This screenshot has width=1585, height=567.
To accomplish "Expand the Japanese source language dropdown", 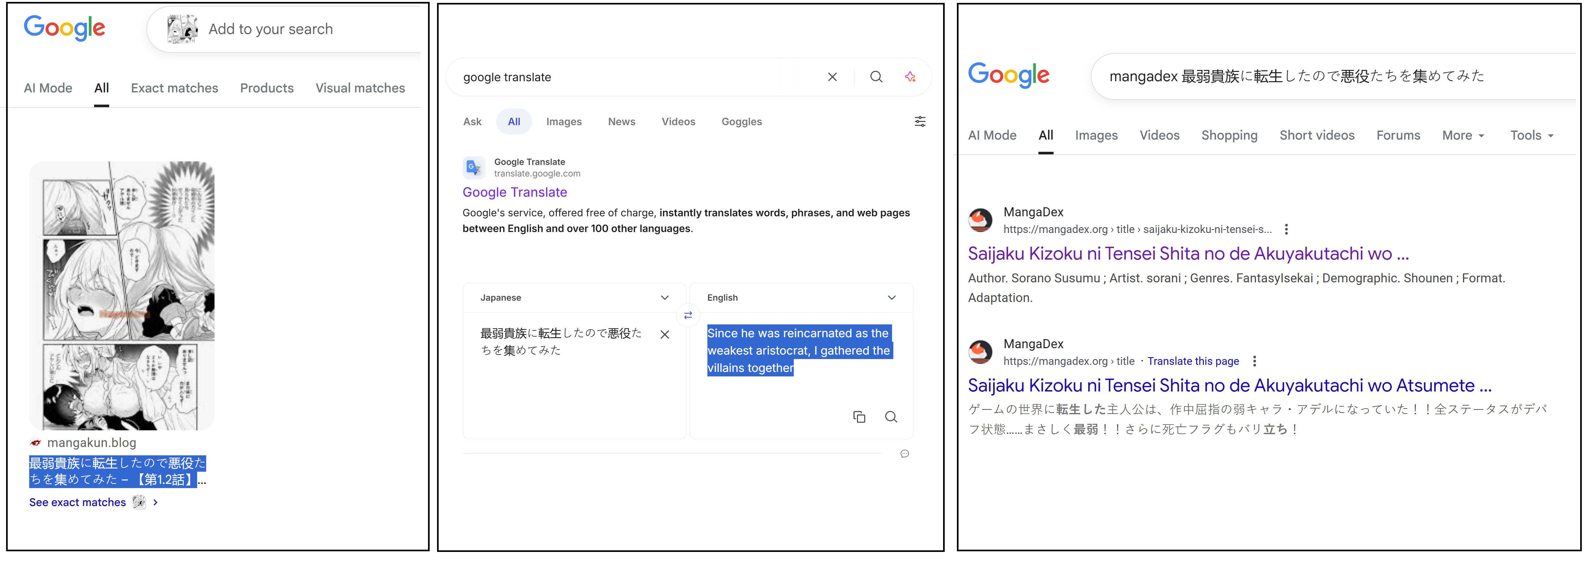I will [x=664, y=298].
